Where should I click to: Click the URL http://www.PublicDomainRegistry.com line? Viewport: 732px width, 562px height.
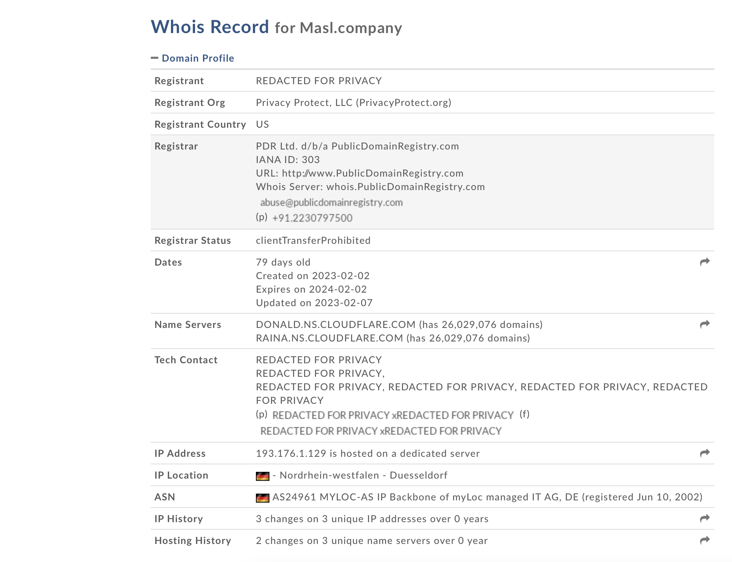click(x=360, y=173)
